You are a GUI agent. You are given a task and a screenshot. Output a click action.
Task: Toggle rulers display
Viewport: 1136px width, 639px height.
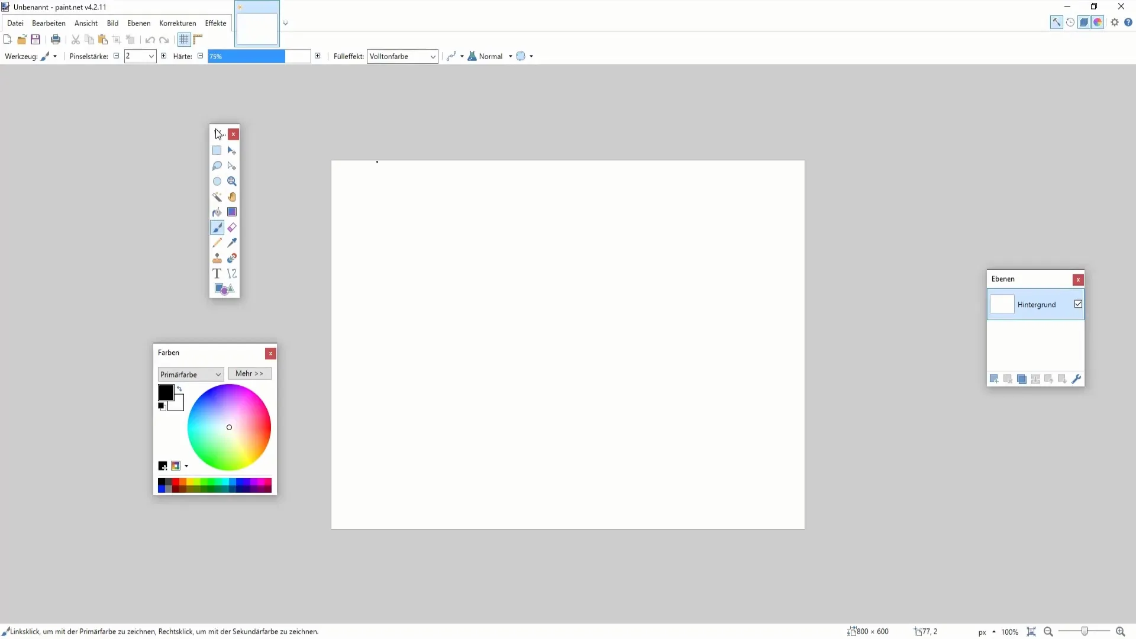point(198,40)
